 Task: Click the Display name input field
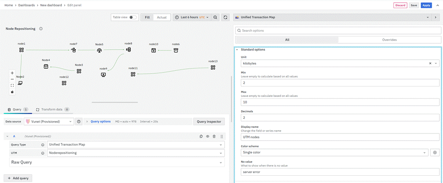point(340,136)
